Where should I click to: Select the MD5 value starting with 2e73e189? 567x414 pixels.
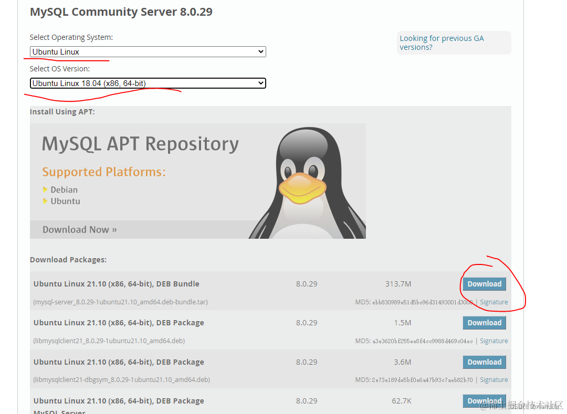pos(422,380)
